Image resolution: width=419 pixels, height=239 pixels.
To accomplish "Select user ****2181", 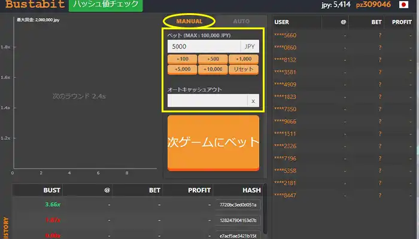I will pos(285,183).
